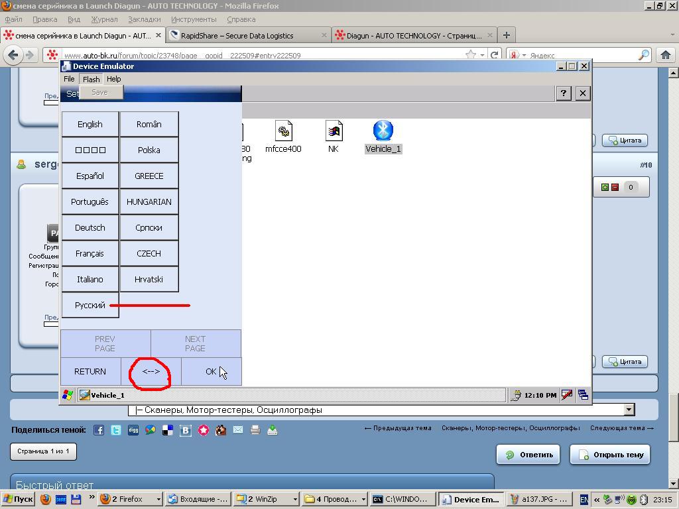Share topic via VKontakte icon

tap(186, 430)
